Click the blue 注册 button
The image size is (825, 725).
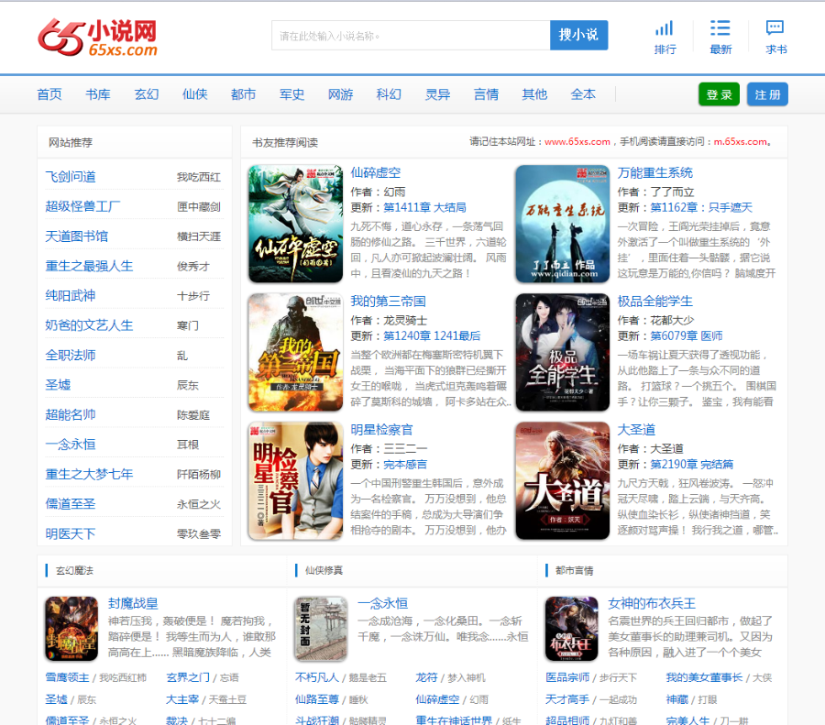pyautogui.click(x=767, y=94)
